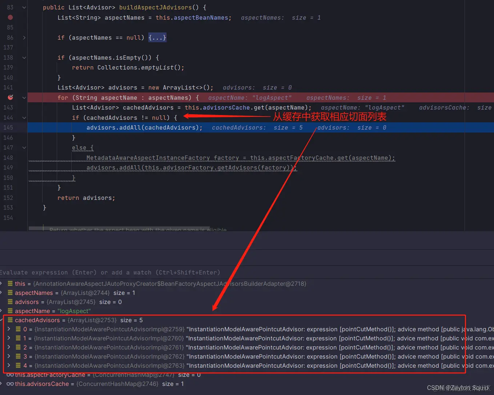Click 'return advisors;' on line 152

point(86,198)
